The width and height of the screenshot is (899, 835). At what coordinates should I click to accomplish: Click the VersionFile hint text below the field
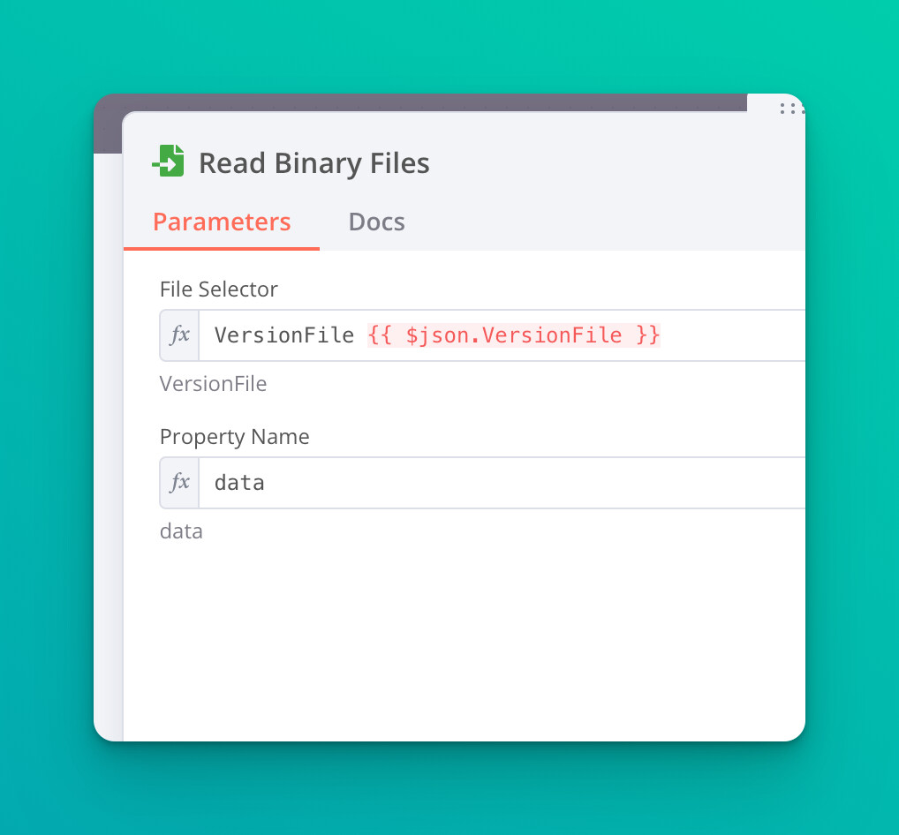click(x=213, y=383)
